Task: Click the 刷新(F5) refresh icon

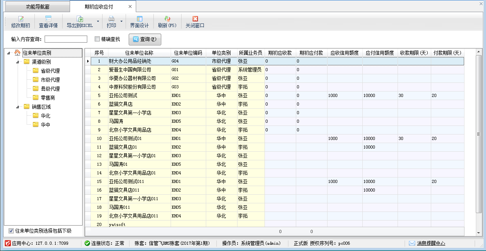Action: click(167, 19)
